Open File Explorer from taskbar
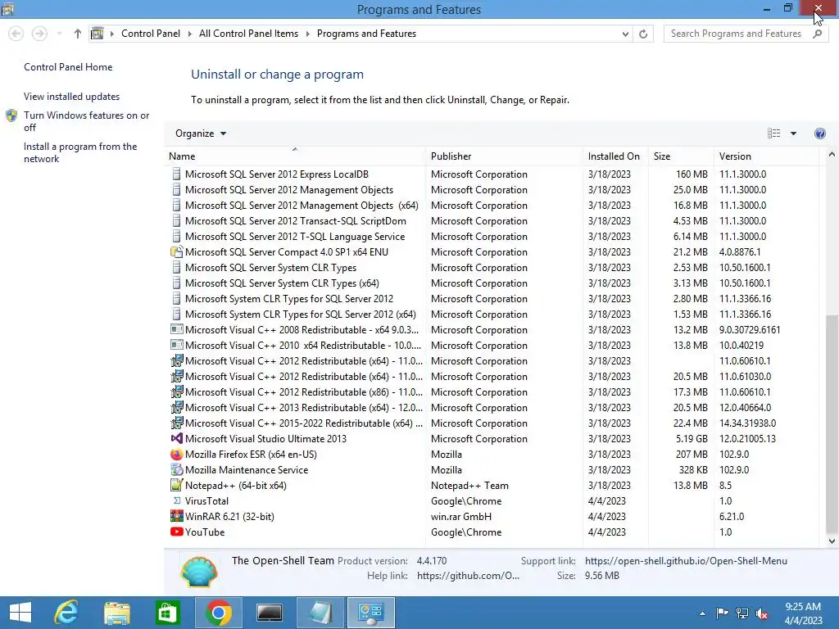 click(x=117, y=613)
